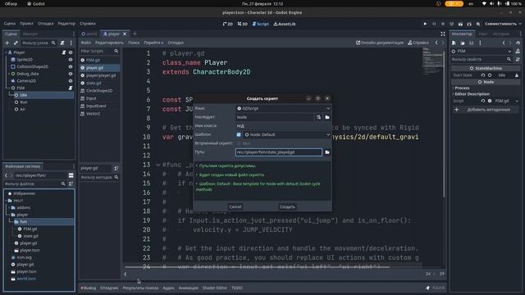Viewport: 525px width, 295px height.
Task: Open folder icon next to Inherits field
Action: click(x=327, y=117)
